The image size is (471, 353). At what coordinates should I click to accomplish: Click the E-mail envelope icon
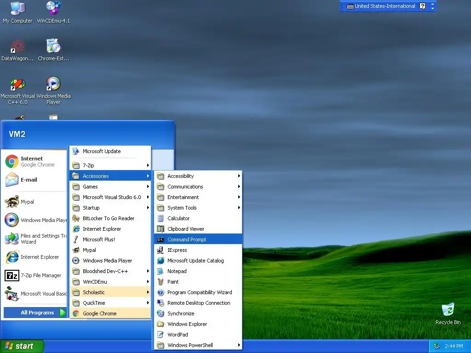click(11, 180)
